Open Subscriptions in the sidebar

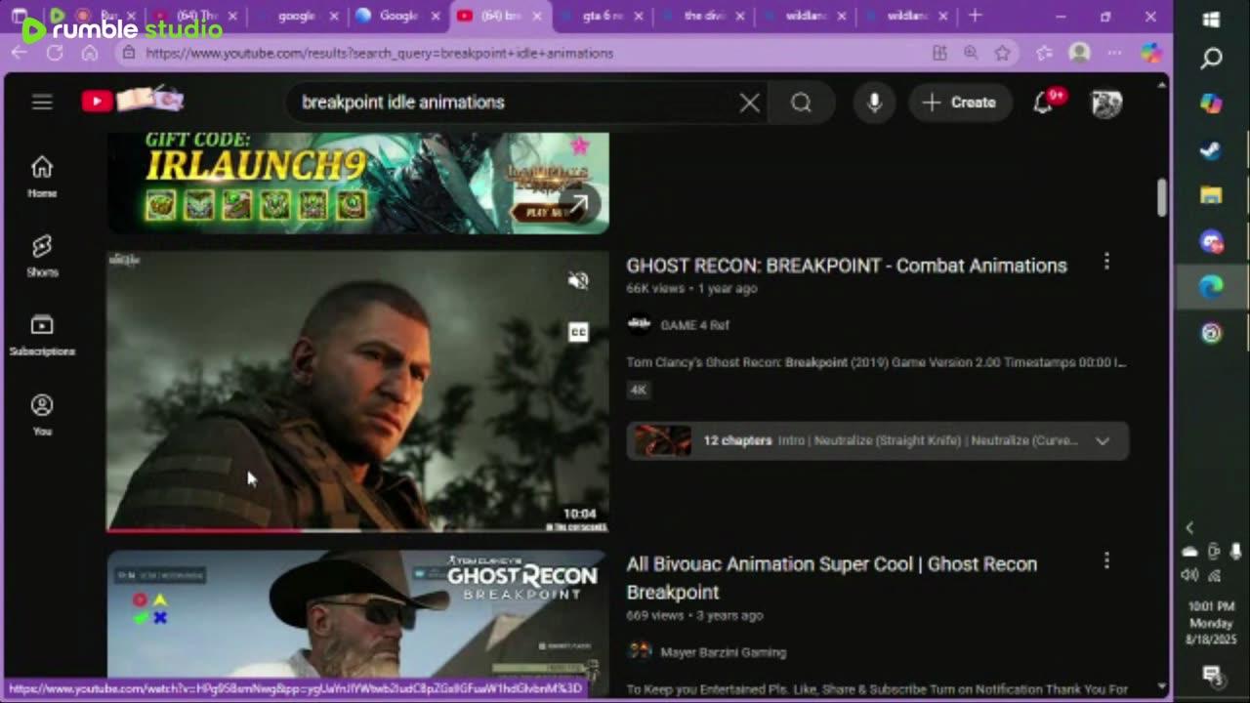pyautogui.click(x=42, y=335)
